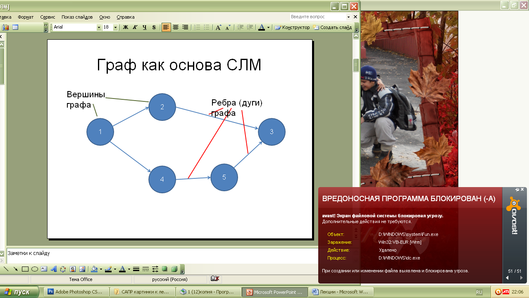Click the Конструктор button

[292, 27]
